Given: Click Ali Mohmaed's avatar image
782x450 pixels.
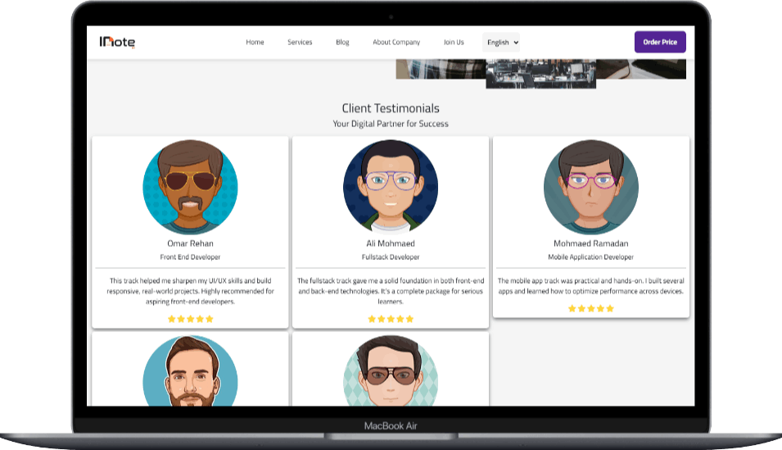Looking at the screenshot, I should pos(391,186).
